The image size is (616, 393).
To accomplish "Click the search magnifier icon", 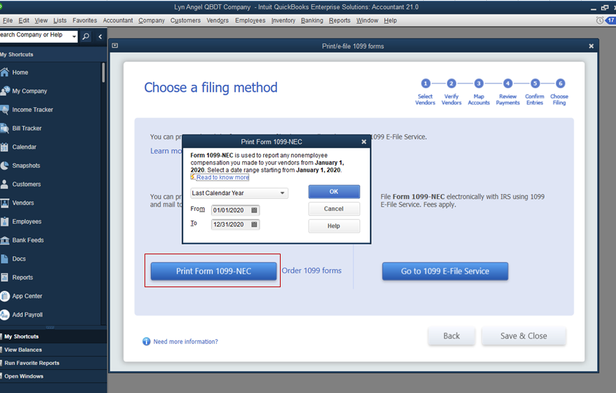I will pos(86,36).
